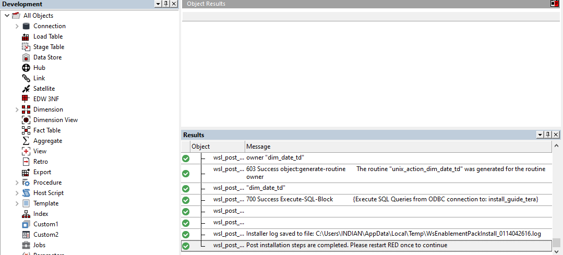Image resolution: width=563 pixels, height=255 pixels.
Task: Click the Custom1 icon
Action: [x=26, y=224]
